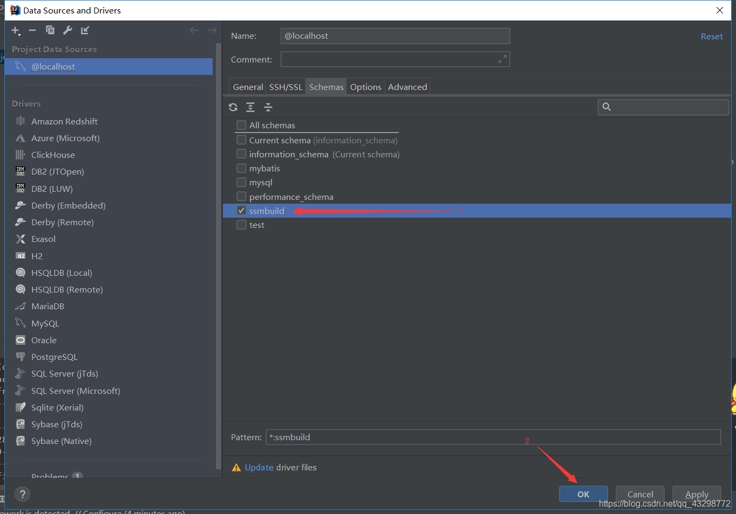The height and width of the screenshot is (514, 736).
Task: Check the Current schema checkbox
Action: (x=241, y=140)
